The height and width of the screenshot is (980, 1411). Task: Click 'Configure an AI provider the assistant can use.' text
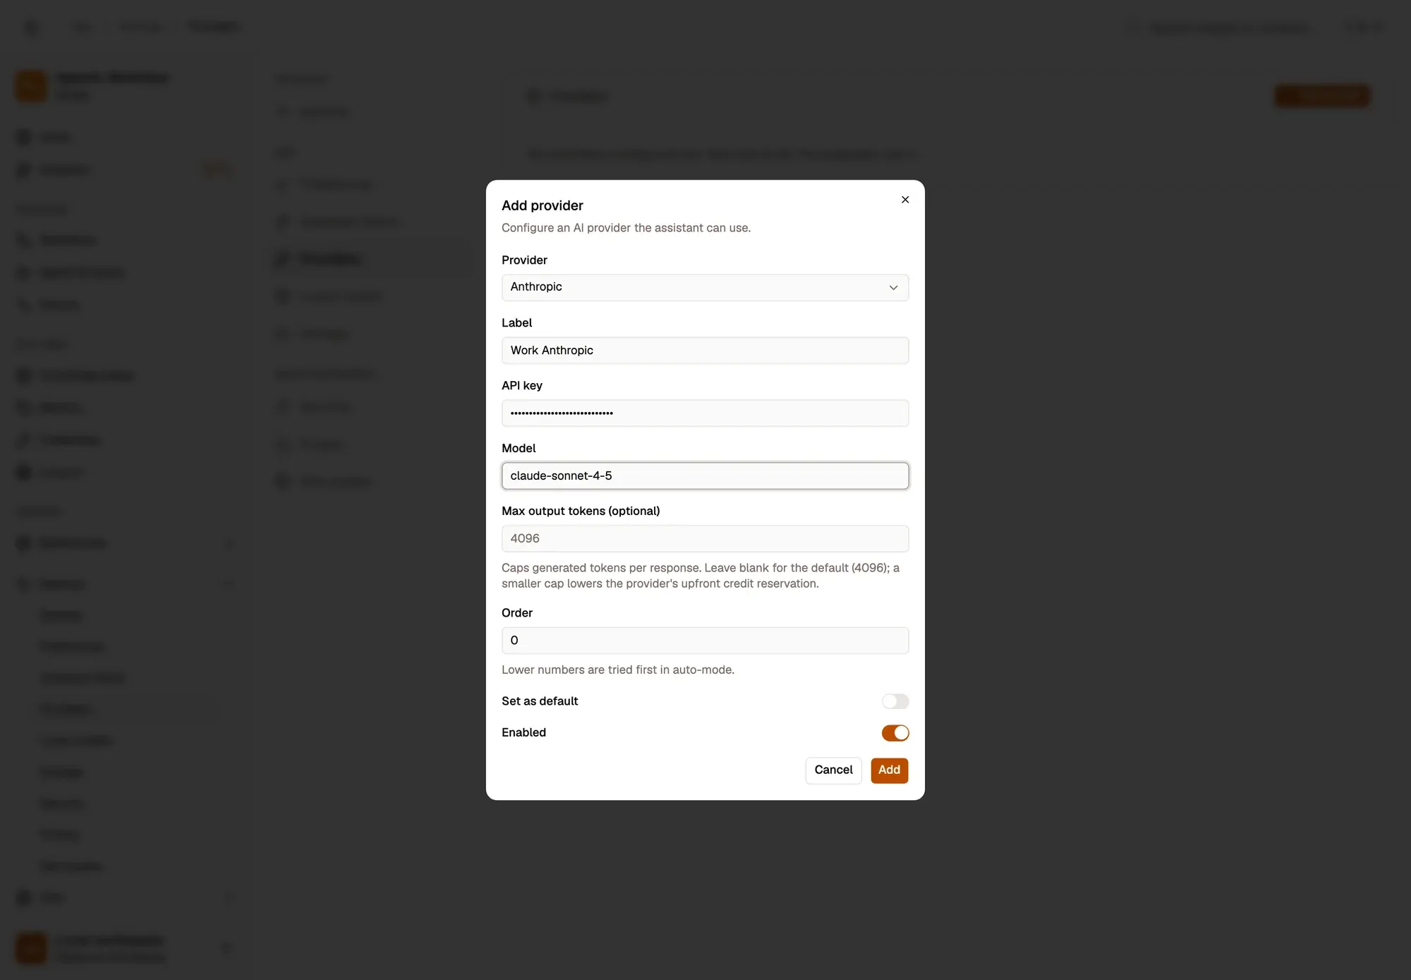[x=626, y=228]
